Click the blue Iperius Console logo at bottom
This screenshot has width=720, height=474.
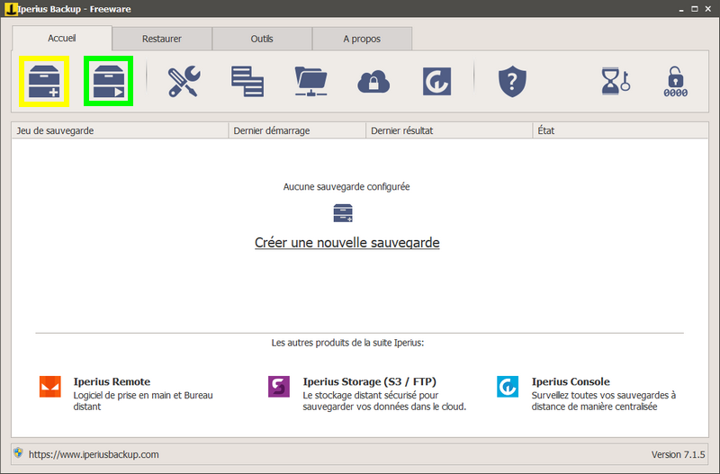508,387
